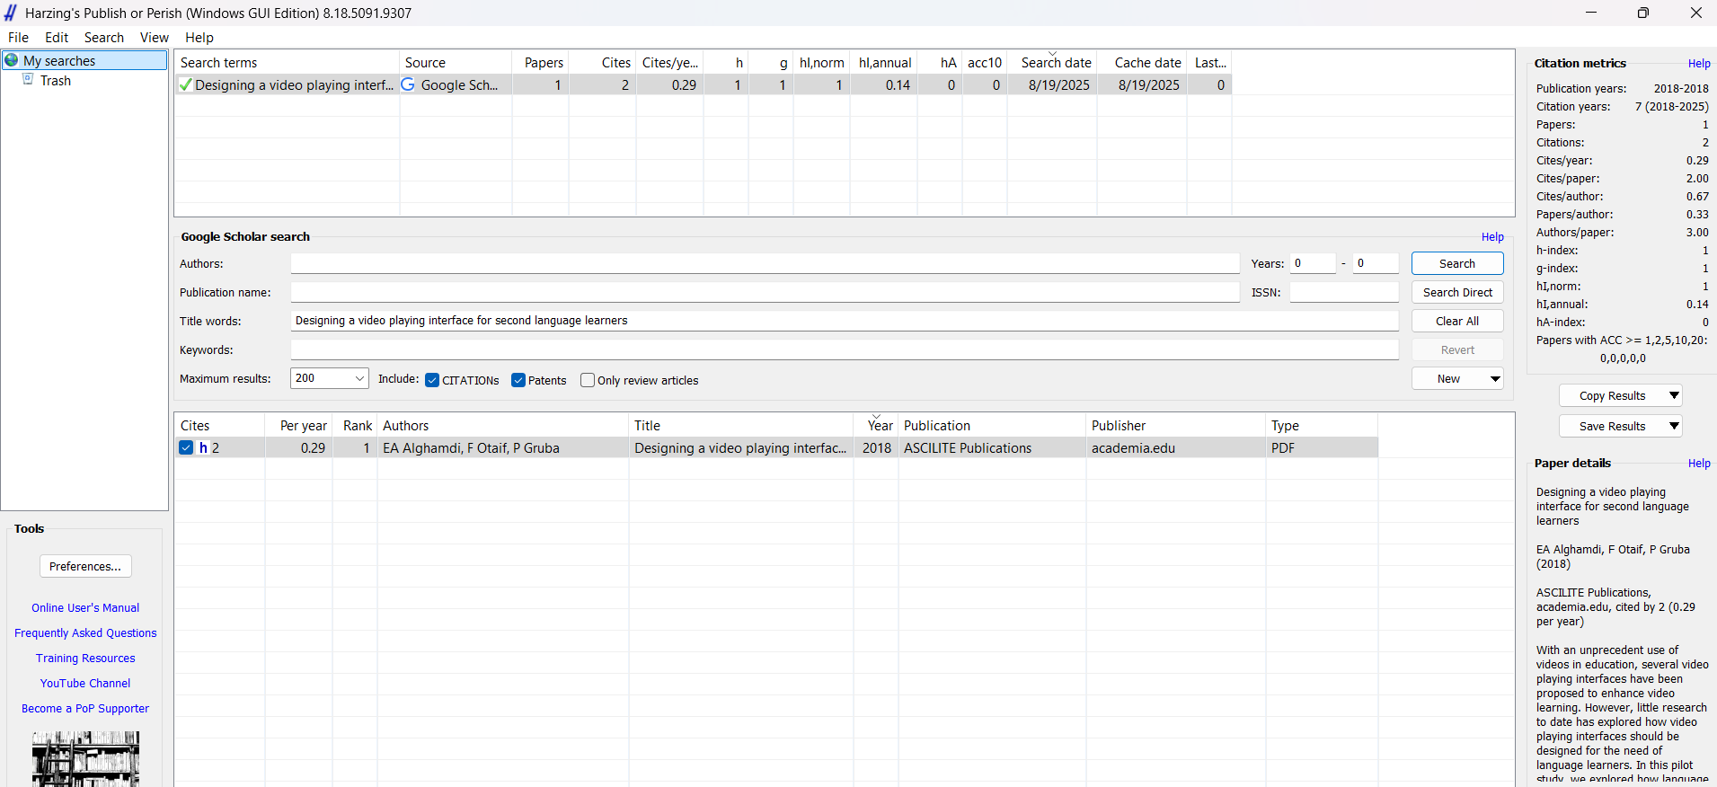Sort results by Type column header

coord(1322,426)
